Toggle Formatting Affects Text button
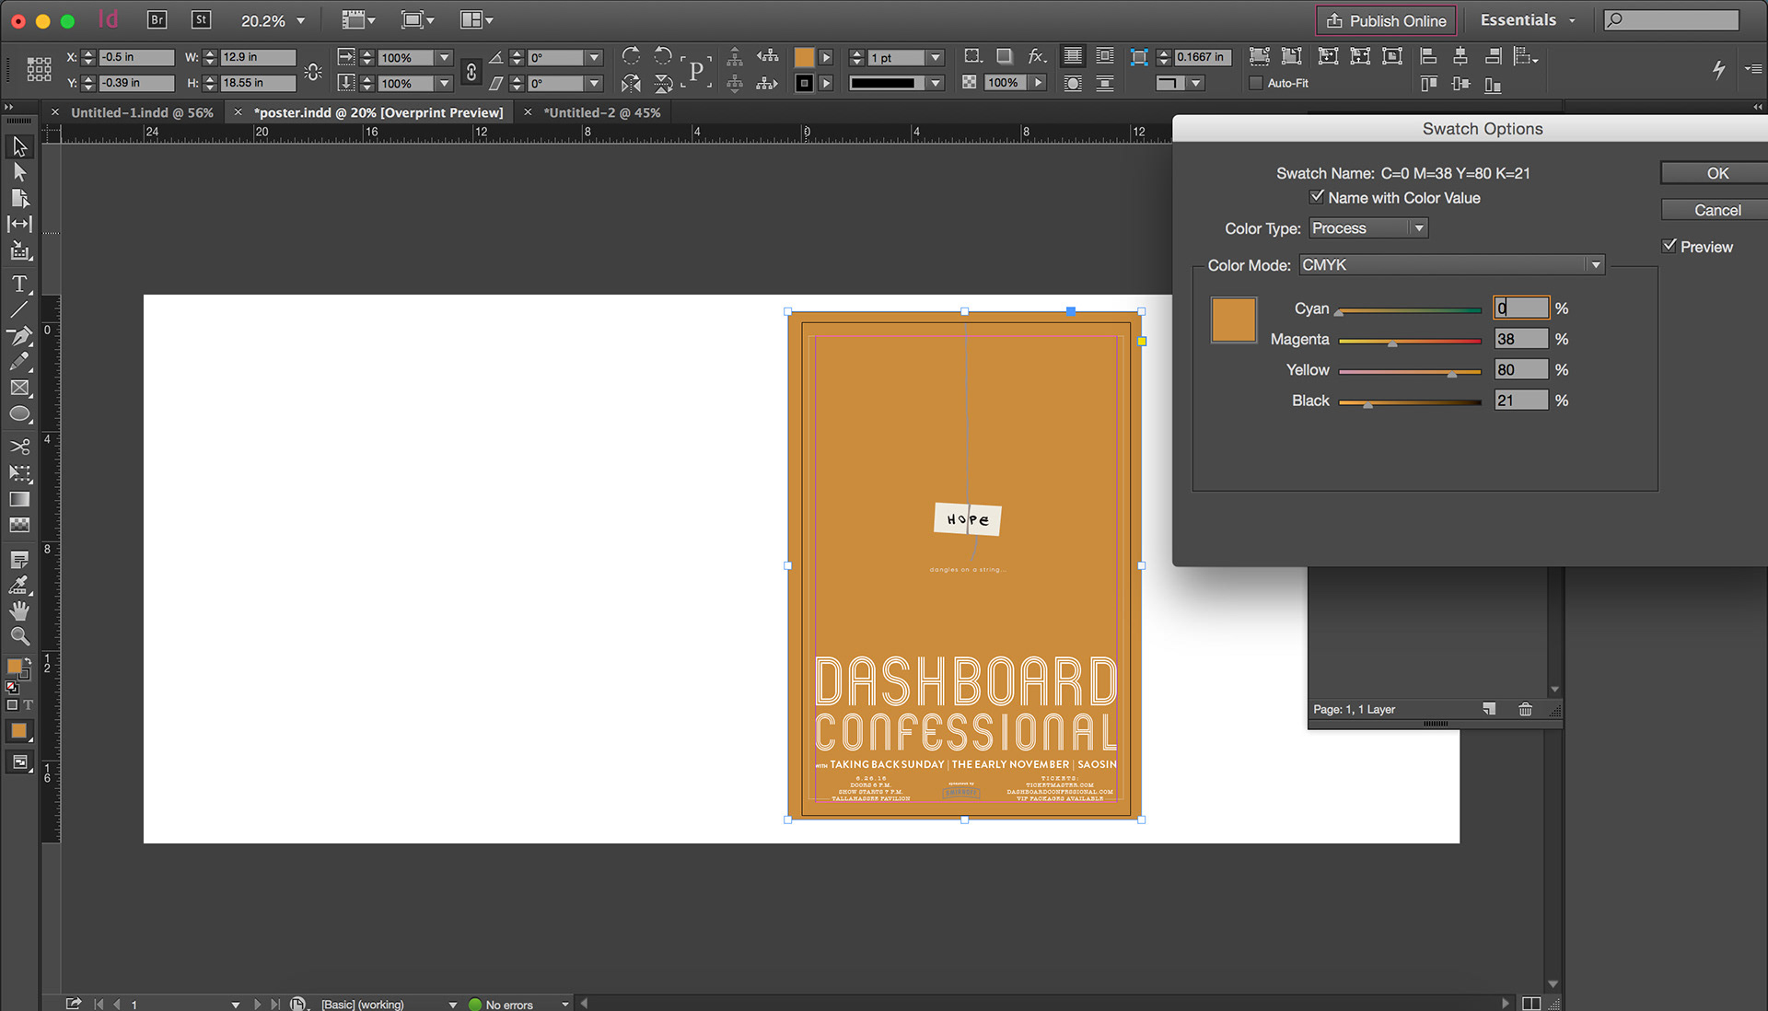This screenshot has height=1011, width=1768. point(29,705)
